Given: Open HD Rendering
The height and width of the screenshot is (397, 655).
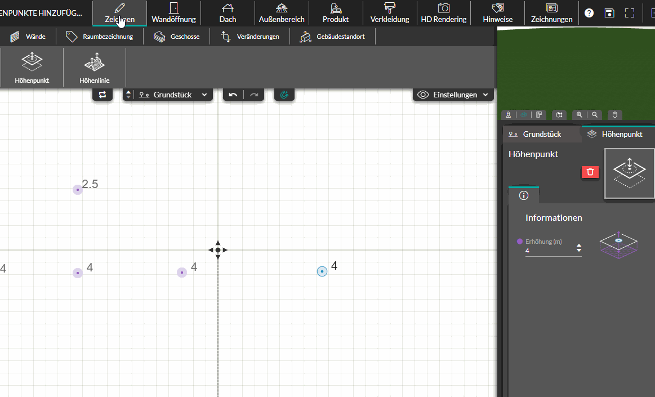Looking at the screenshot, I should pos(444,13).
